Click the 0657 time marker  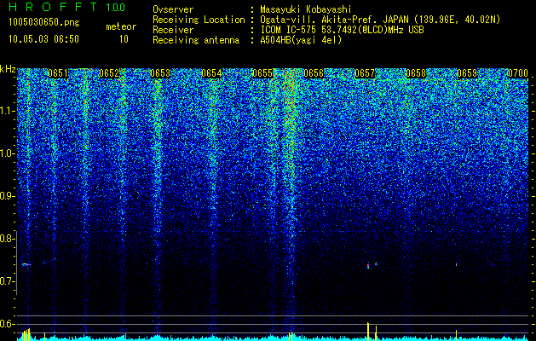click(365, 73)
